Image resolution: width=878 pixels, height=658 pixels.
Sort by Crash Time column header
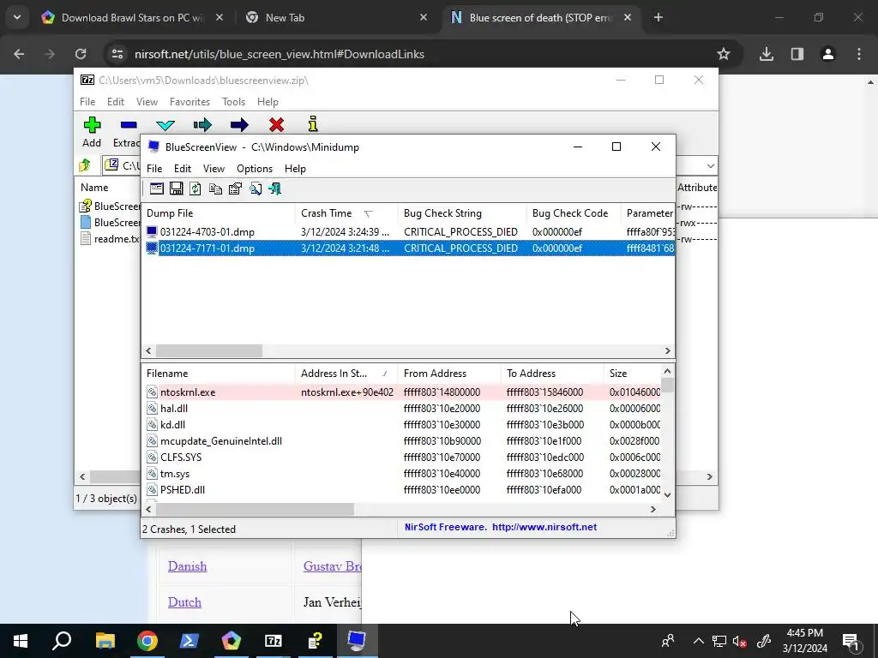[346, 213]
